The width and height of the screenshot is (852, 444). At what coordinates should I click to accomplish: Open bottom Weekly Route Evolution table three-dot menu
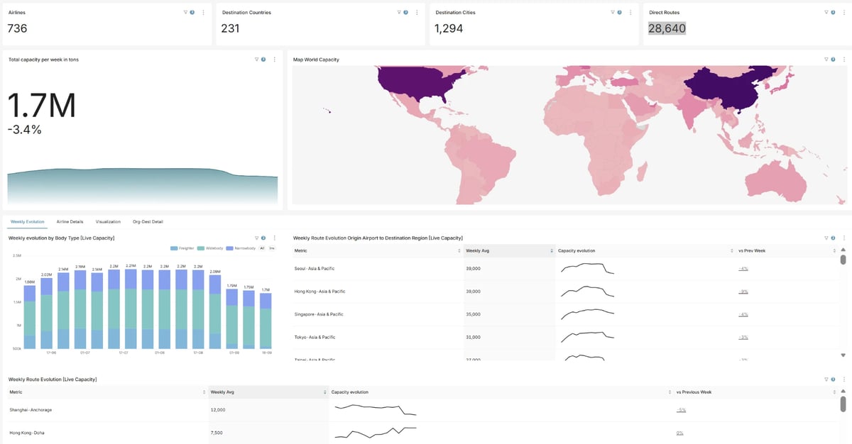click(x=844, y=379)
